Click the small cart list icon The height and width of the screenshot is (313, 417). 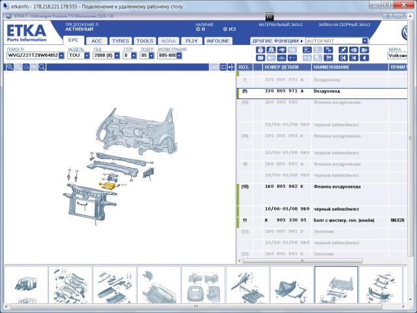(328, 50)
